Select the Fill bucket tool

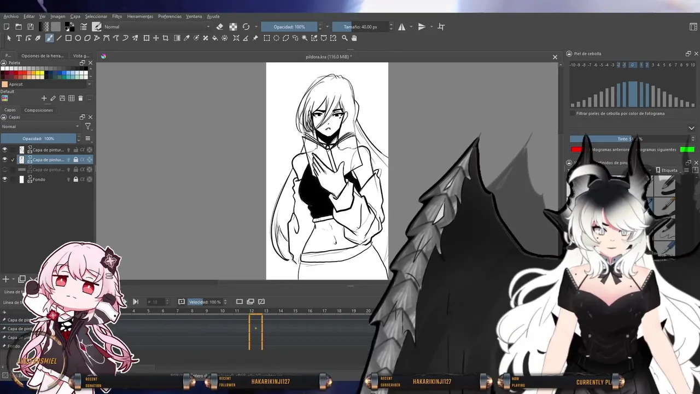click(x=215, y=38)
